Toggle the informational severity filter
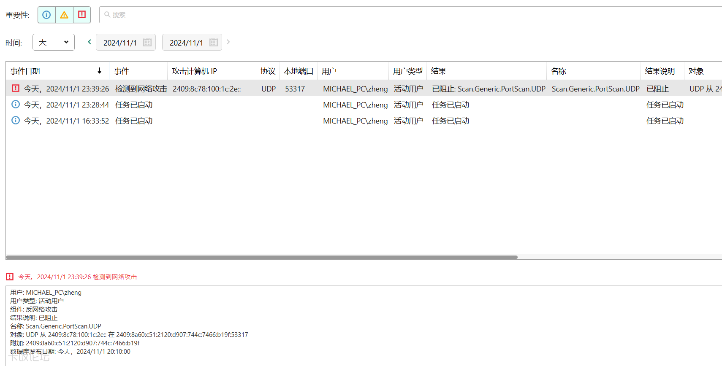The image size is (722, 366). click(x=46, y=15)
